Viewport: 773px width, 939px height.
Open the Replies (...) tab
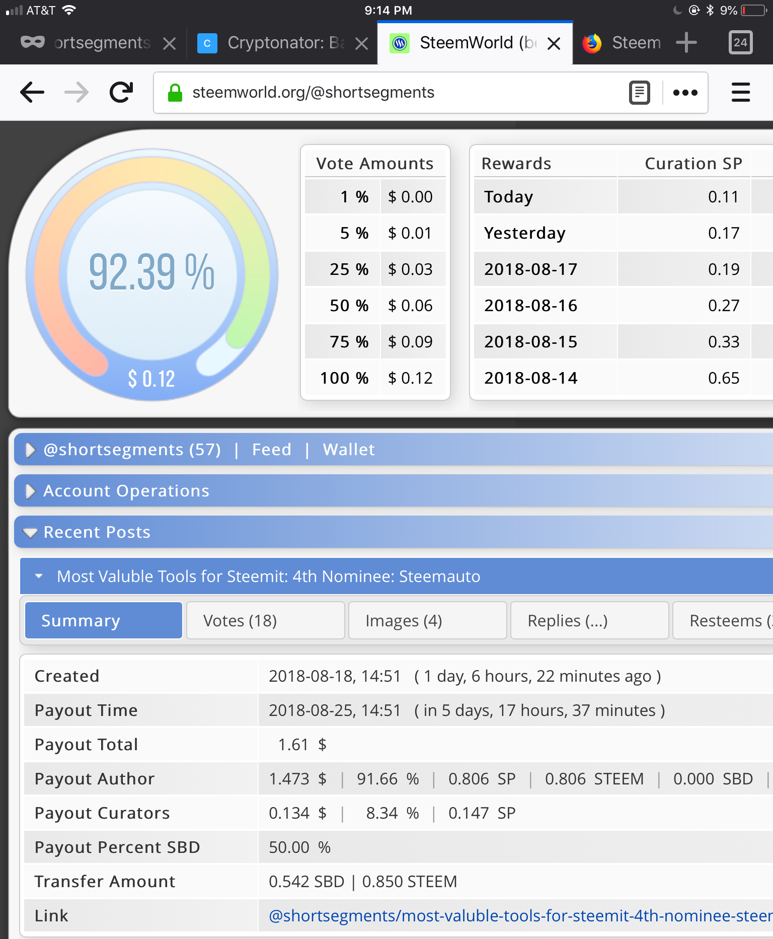590,621
